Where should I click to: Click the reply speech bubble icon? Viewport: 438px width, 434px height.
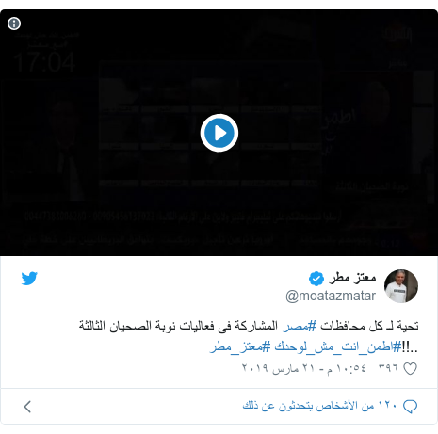pos(410,407)
